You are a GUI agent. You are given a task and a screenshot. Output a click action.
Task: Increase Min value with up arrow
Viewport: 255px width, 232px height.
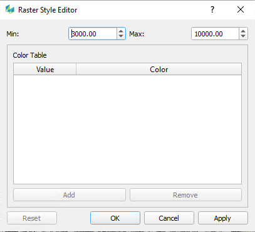pos(121,31)
